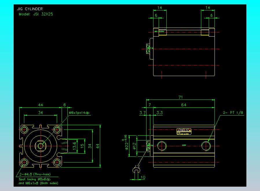Click the horizontal "44" dimension above front view
Viewport: 260px width, 191px height.
click(x=41, y=105)
